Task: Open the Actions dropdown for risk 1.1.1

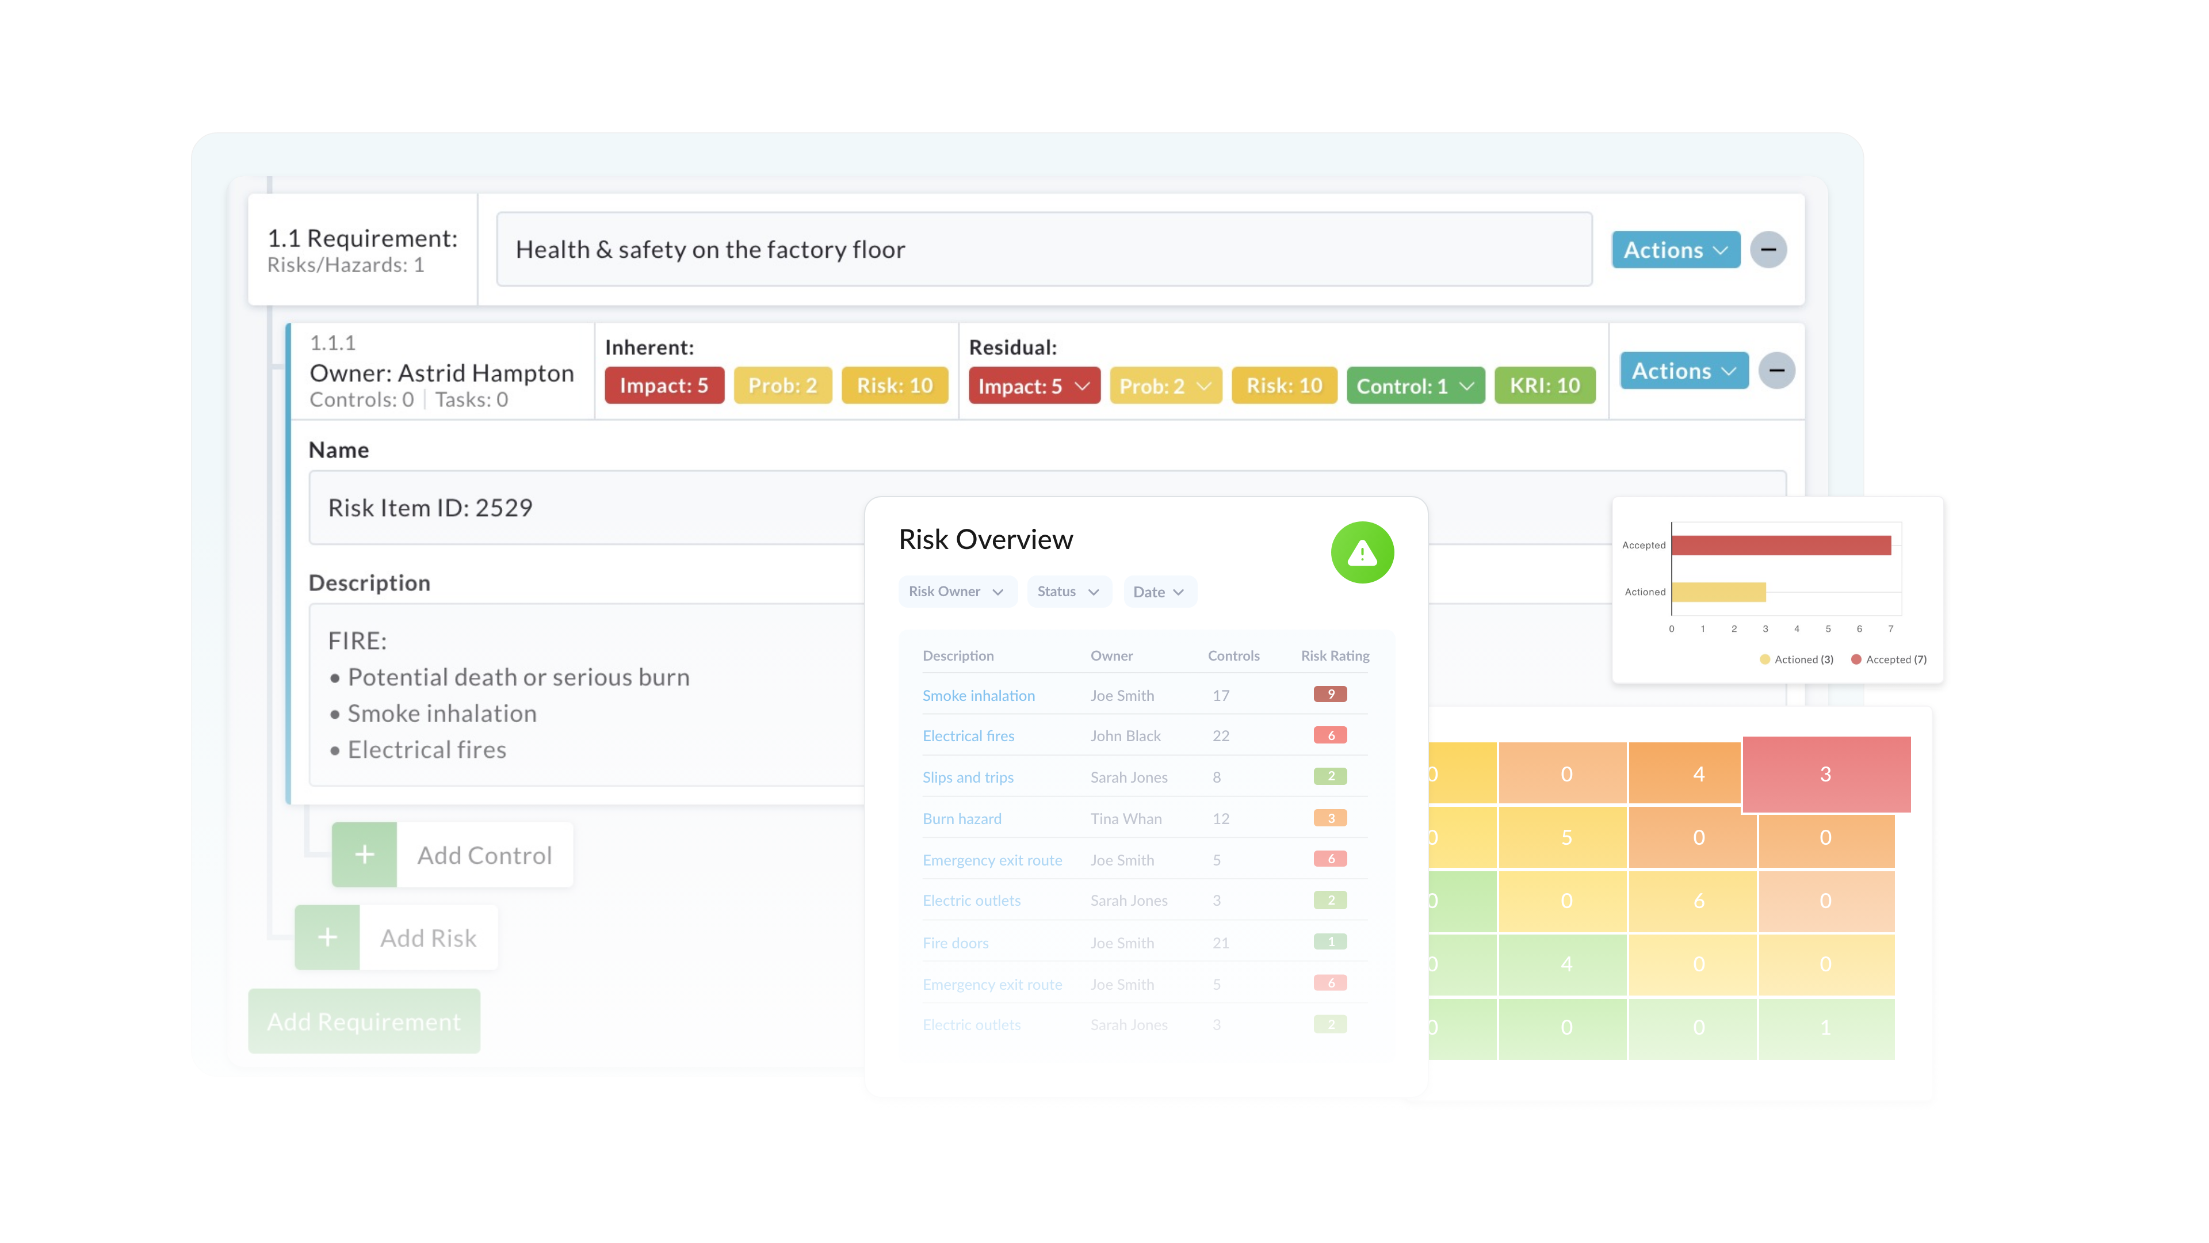Action: pos(1684,371)
